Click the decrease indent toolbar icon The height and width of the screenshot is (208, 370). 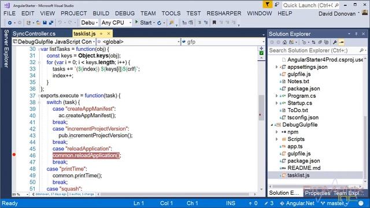[x=184, y=23]
